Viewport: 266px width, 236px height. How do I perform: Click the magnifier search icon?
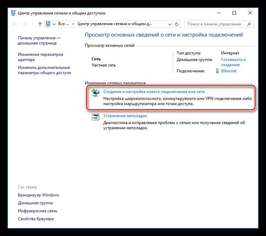[x=249, y=24]
